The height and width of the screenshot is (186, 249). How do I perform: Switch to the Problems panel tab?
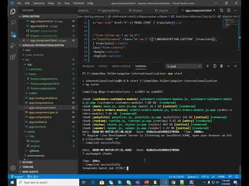[x=88, y=66]
